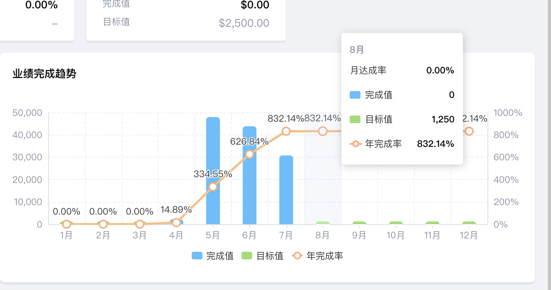Click the 5月 blue completion bar
Viewport: 551px width, 290px height.
point(213,171)
